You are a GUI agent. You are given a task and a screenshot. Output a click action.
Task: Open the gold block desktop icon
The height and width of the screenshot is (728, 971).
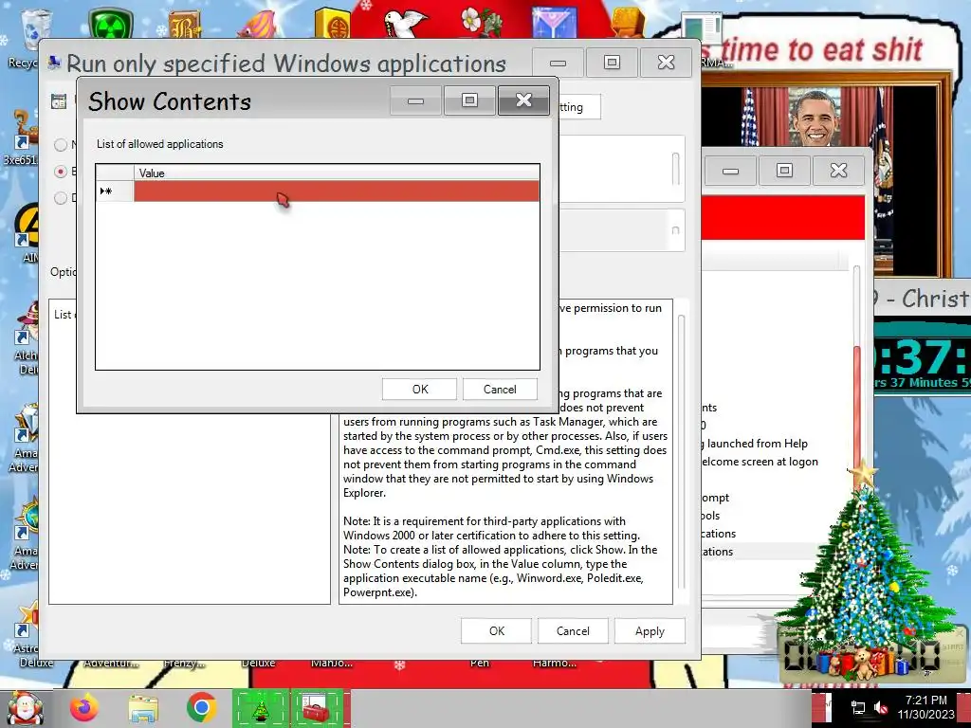pyautogui.click(x=628, y=24)
